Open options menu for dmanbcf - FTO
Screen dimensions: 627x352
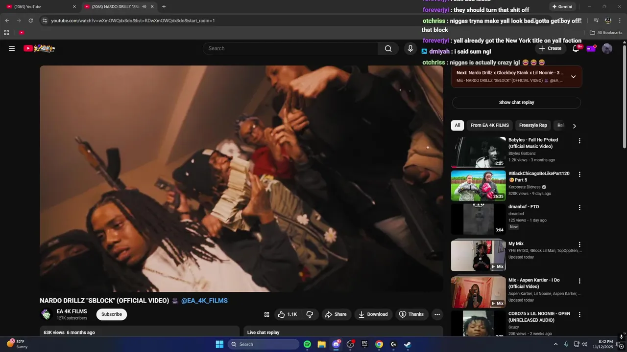click(579, 208)
